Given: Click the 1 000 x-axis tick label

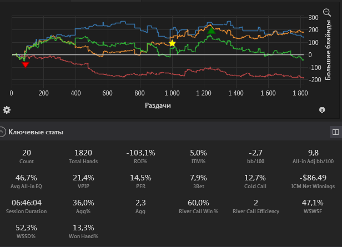Looking at the screenshot, I should pyautogui.click(x=172, y=93).
